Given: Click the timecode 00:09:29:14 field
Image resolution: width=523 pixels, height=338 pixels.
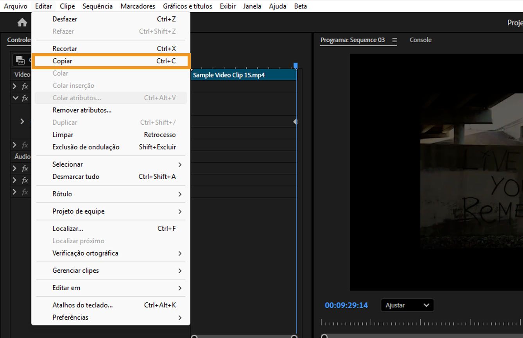Looking at the screenshot, I should coord(346,305).
